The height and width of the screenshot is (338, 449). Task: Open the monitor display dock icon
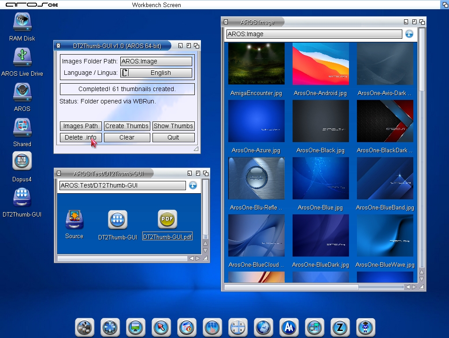click(x=136, y=327)
